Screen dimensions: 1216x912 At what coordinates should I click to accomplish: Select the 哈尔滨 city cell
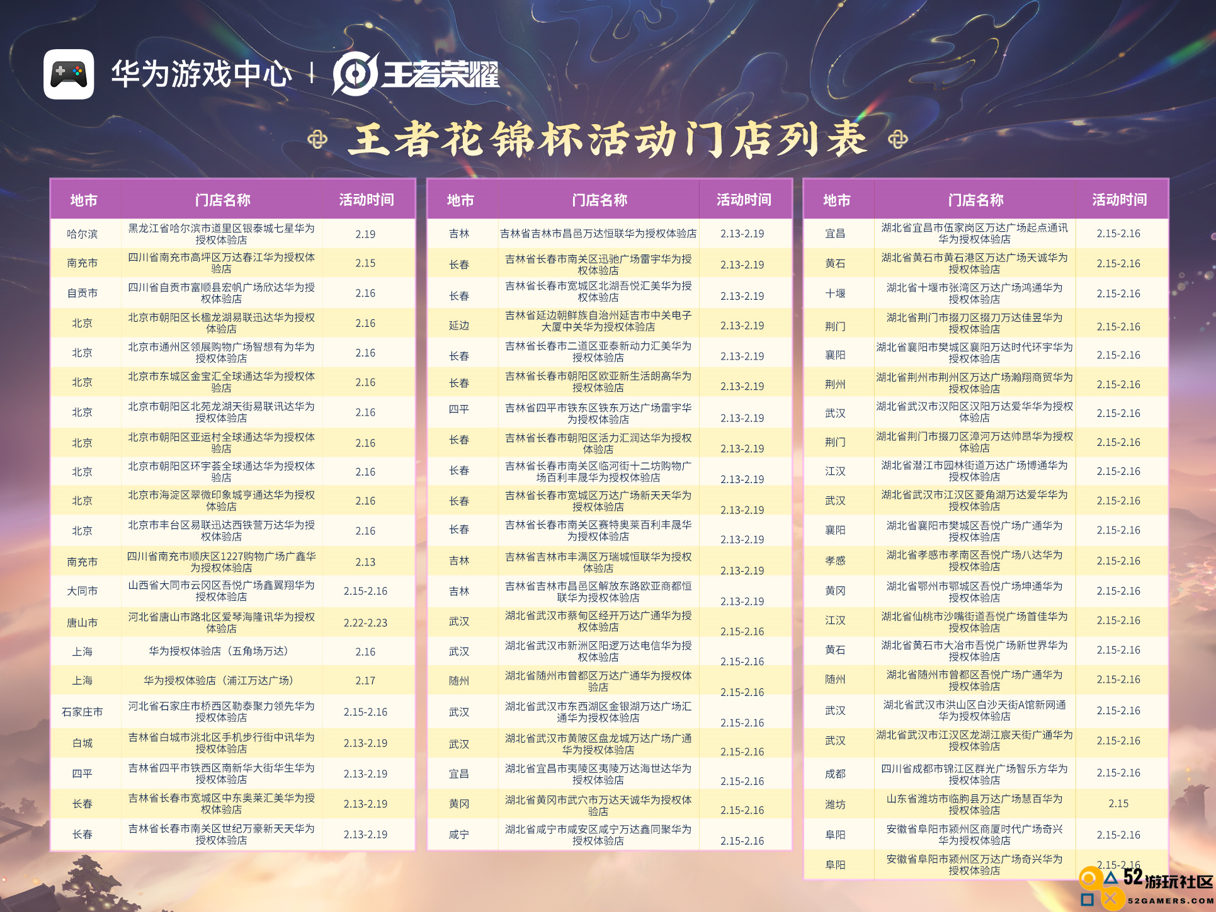point(82,234)
